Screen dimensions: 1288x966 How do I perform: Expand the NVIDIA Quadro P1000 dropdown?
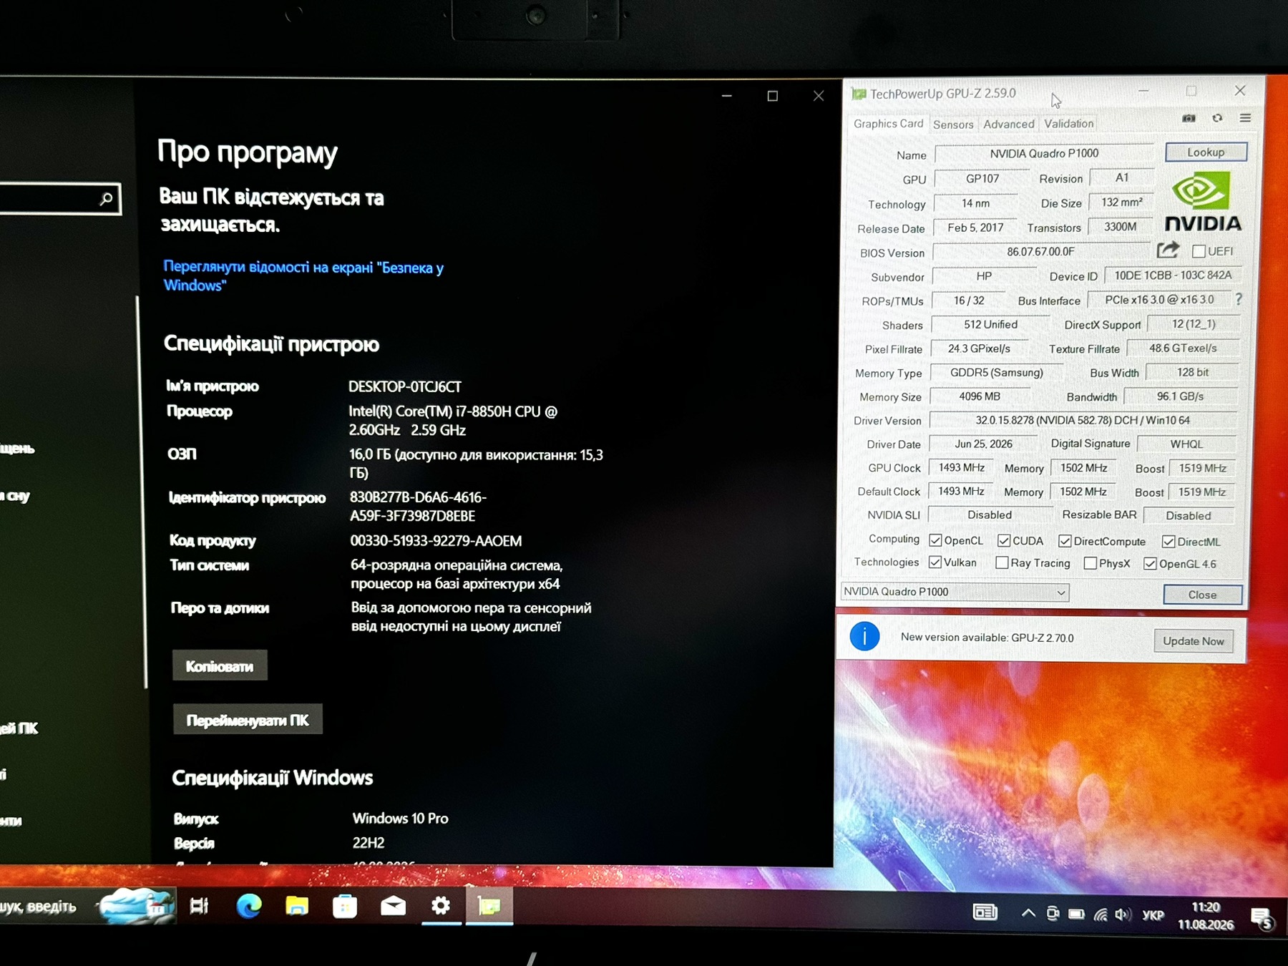point(955,592)
